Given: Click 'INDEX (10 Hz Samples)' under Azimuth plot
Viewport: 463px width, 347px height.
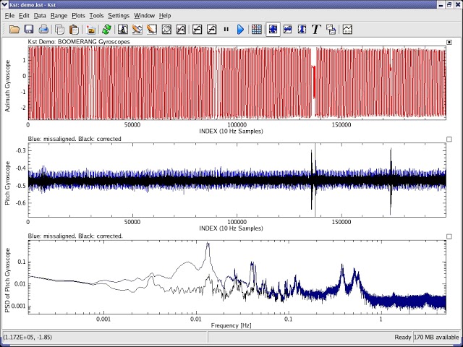Looking at the screenshot, I should pyautogui.click(x=231, y=131).
